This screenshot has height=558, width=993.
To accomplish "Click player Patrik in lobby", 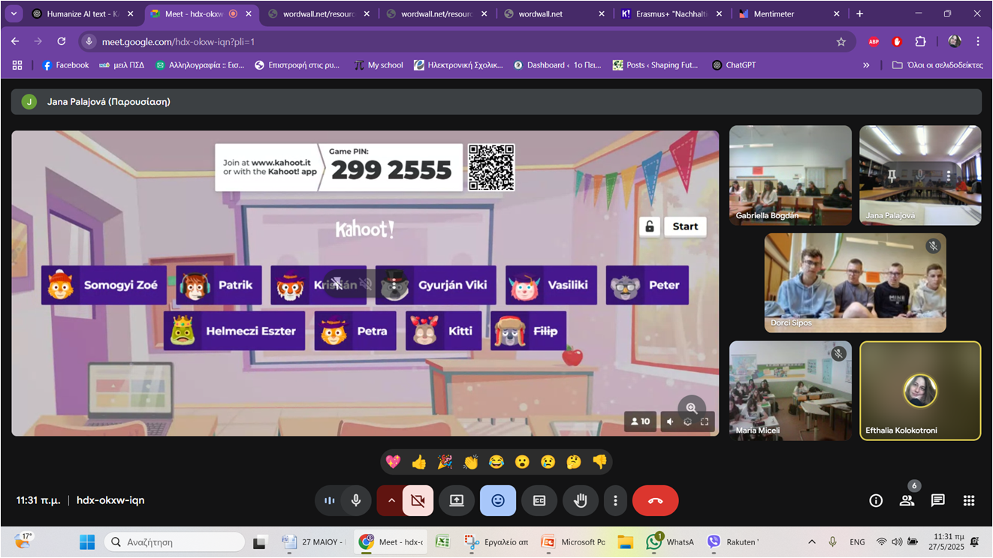I will click(219, 285).
